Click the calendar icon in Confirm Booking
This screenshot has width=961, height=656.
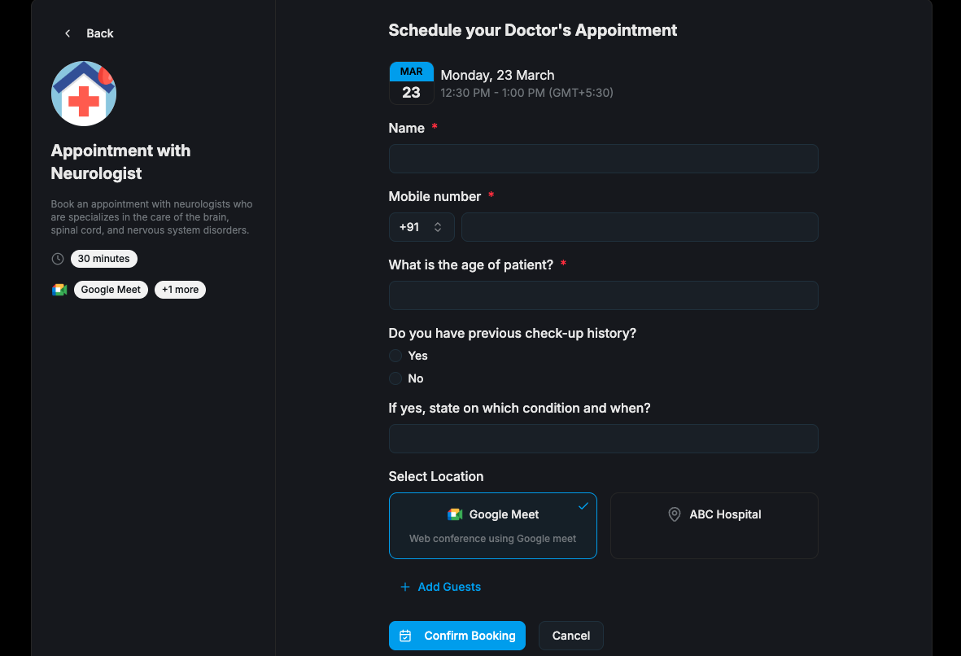(x=406, y=636)
